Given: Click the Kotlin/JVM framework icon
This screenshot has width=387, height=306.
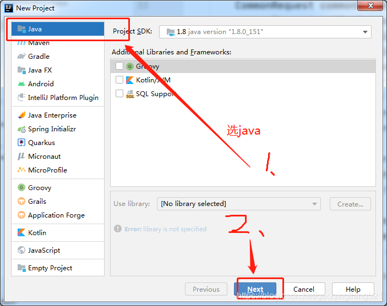Looking at the screenshot, I should (130, 80).
